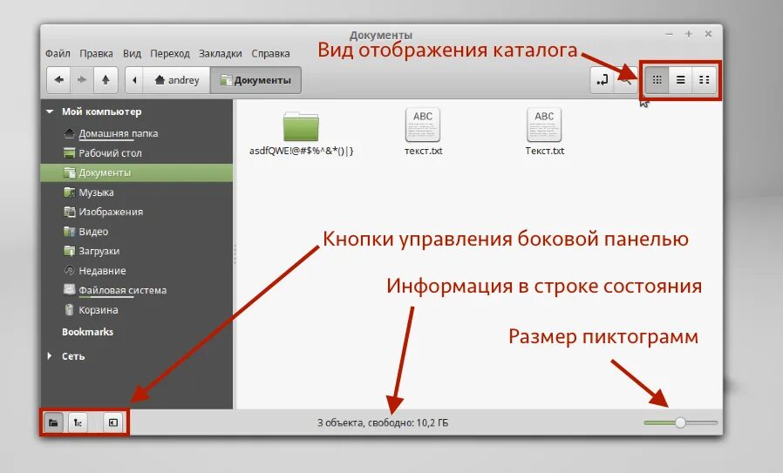The width and height of the screenshot is (783, 473).
Task: Click the asdfQWE!@#$%^&*()|} folder name label
Action: point(301,151)
